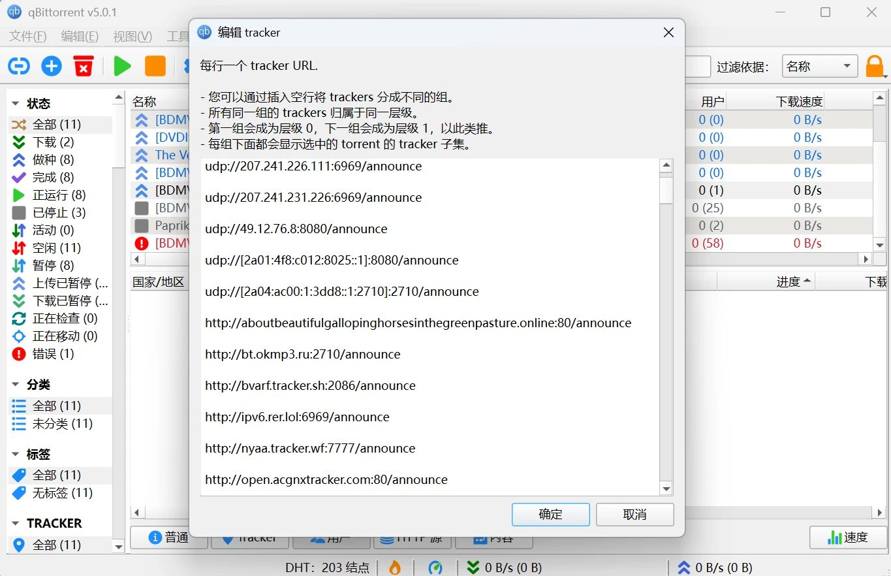Collapse the 状态 section in the sidebar
This screenshot has width=891, height=576.
16,104
